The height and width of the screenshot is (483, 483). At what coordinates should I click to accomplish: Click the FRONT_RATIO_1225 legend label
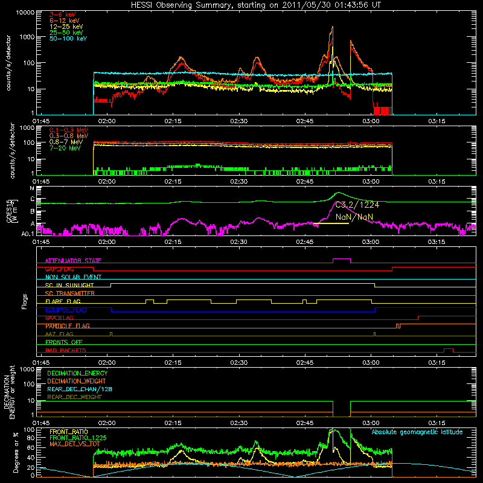[78, 438]
